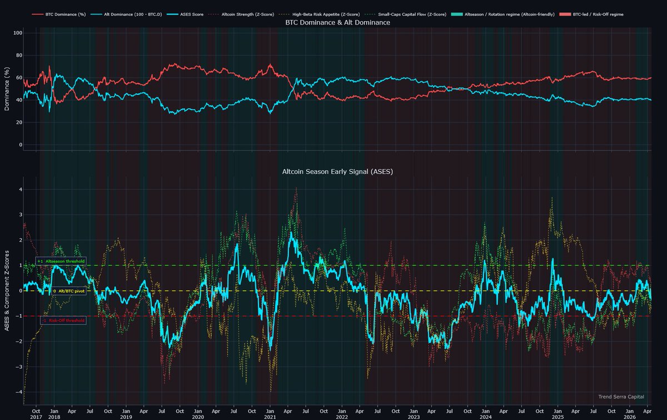This screenshot has width=667, height=420.
Task: Click the 2018 label on the time axis
Action: 54,416
